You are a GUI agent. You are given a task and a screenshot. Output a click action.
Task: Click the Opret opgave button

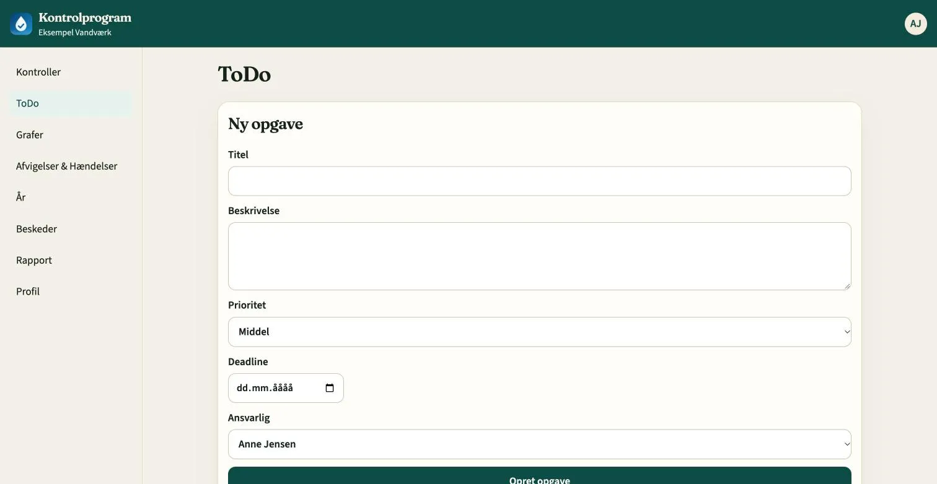539,476
